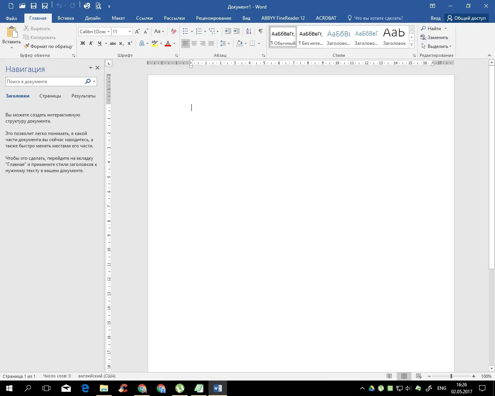495x396 pixels.
Task: Expand the Styles gallery more arrow
Action: pos(412,45)
